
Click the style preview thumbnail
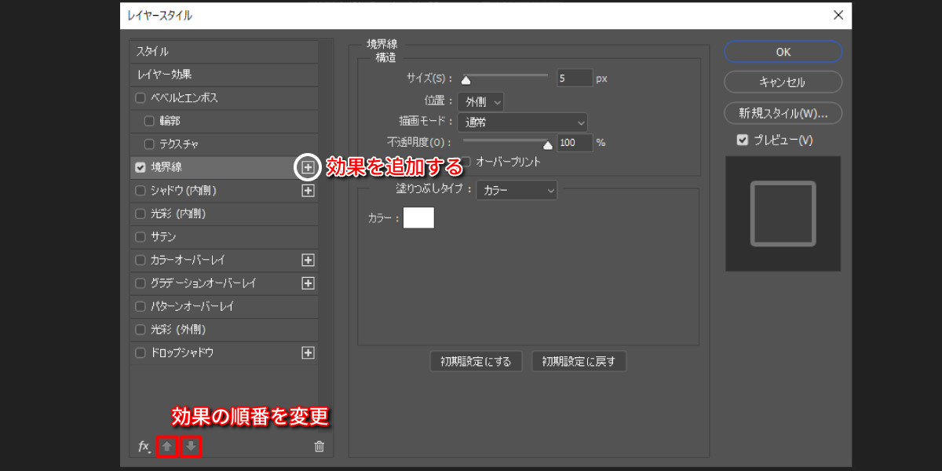tap(783, 214)
